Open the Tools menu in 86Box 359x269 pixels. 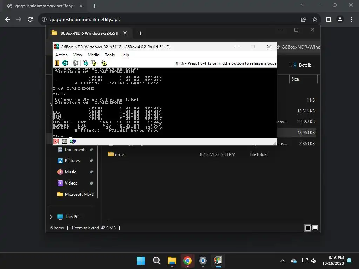click(x=110, y=55)
